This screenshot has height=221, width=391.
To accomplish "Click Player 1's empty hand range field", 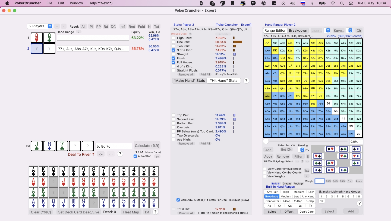I will click(x=93, y=38).
